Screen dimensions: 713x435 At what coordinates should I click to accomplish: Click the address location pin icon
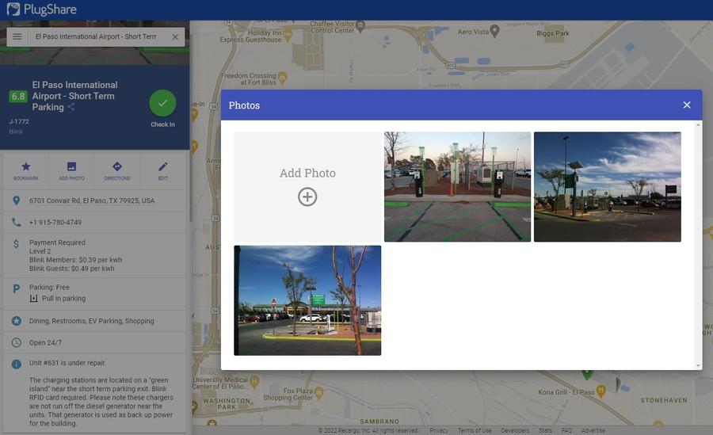17,200
